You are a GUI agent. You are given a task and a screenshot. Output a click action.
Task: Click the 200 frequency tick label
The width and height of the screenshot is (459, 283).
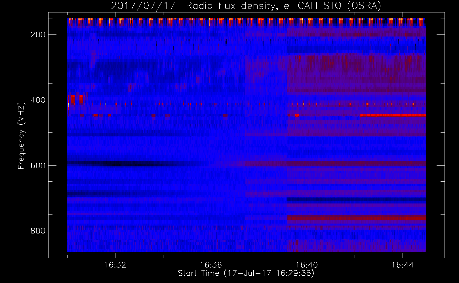tap(38, 35)
